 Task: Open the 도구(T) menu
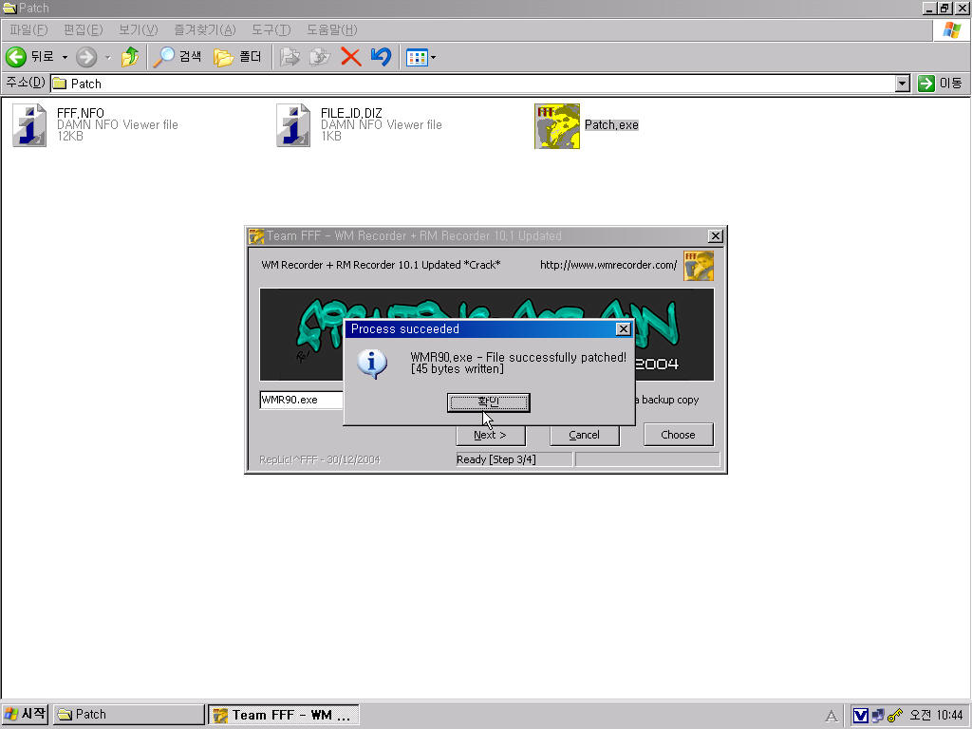pyautogui.click(x=271, y=29)
